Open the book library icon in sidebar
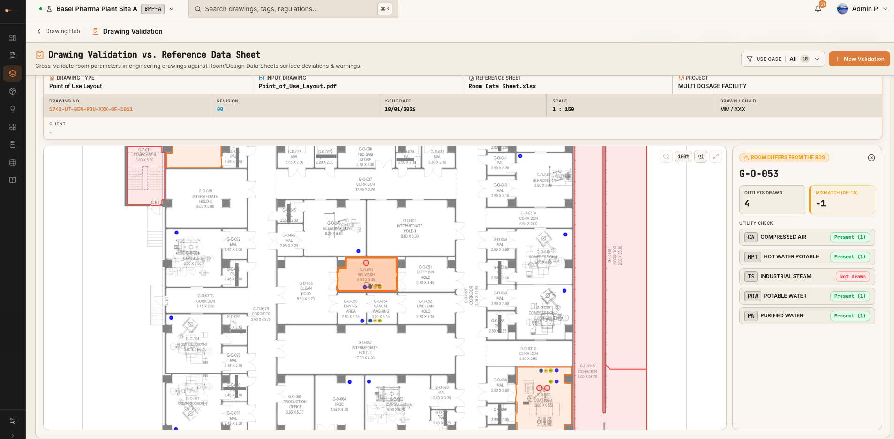 tap(13, 180)
